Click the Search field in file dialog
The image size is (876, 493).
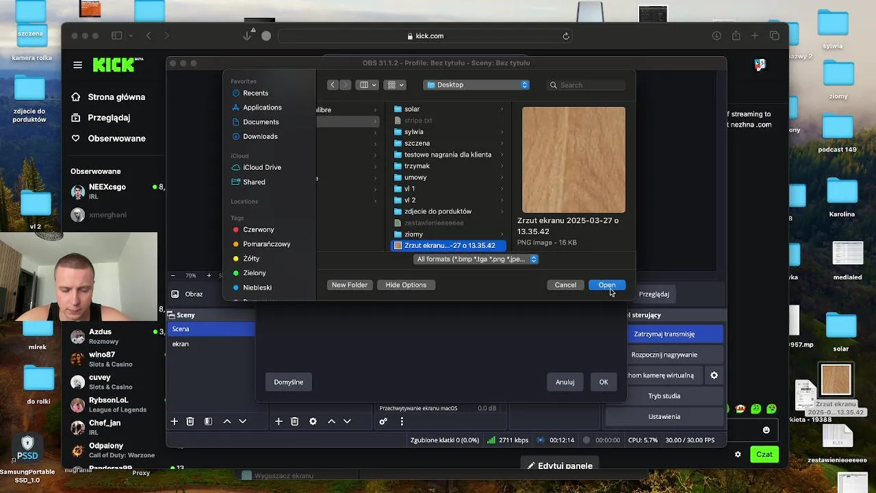click(x=587, y=85)
